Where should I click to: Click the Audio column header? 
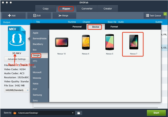[121, 22]
